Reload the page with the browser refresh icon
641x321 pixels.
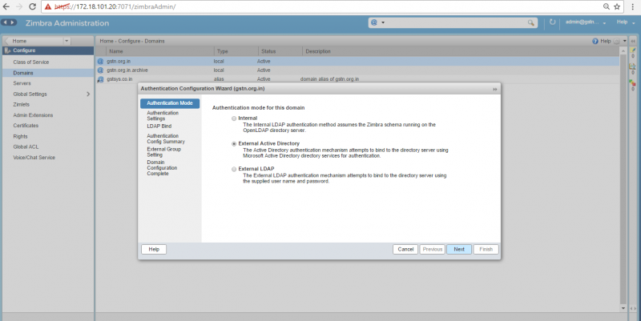click(x=32, y=6)
